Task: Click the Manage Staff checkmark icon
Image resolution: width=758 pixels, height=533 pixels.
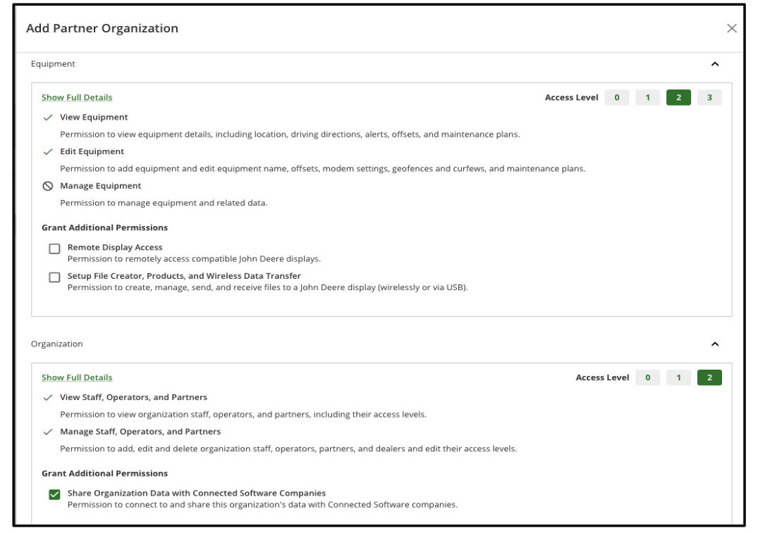Action: pos(47,431)
